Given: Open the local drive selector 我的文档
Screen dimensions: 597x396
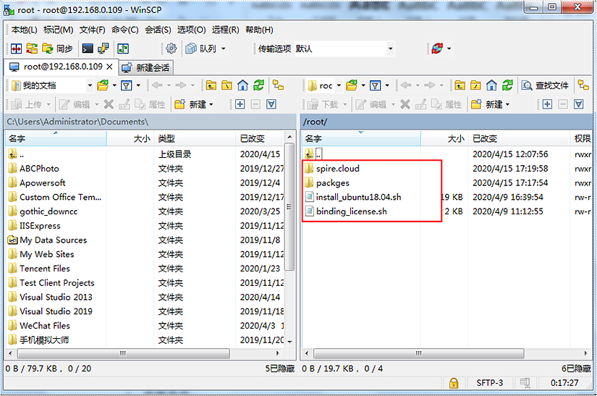Looking at the screenshot, I should (x=52, y=85).
